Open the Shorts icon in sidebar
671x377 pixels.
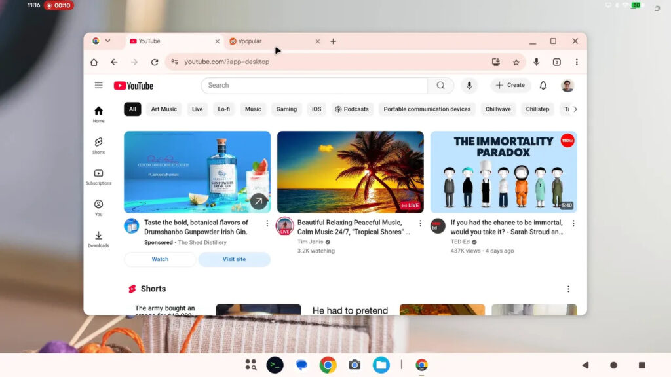tap(98, 143)
